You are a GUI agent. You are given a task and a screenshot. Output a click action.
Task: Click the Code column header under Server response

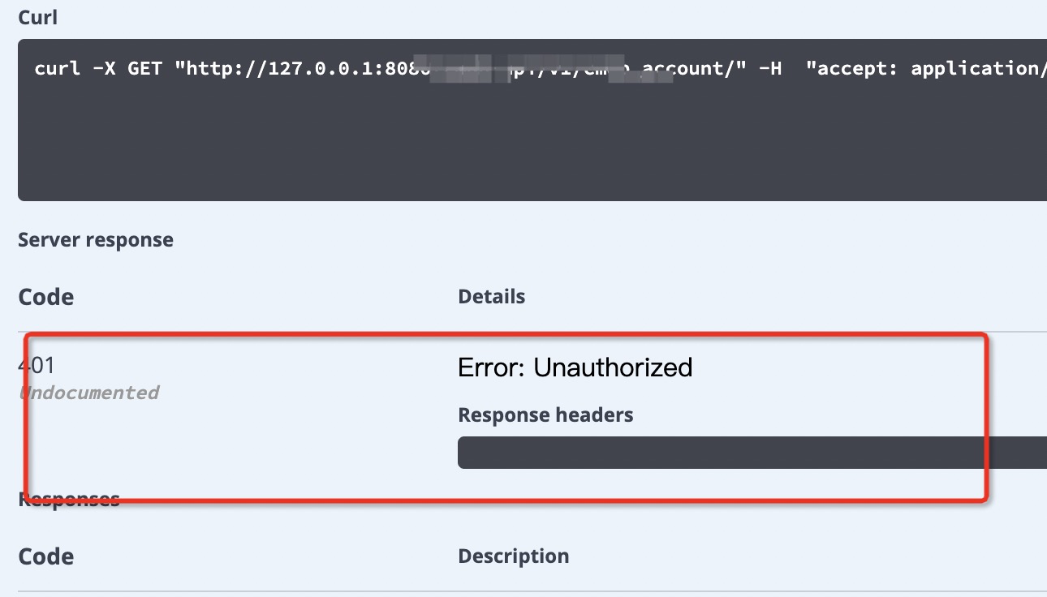point(45,297)
